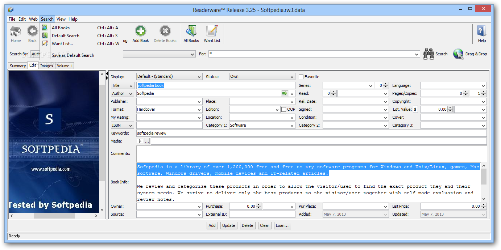The image size is (501, 250).
Task: Click the Readerware app icon in title bar
Action: 11,10
